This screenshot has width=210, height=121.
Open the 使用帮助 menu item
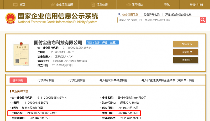(x=137, y=5)
